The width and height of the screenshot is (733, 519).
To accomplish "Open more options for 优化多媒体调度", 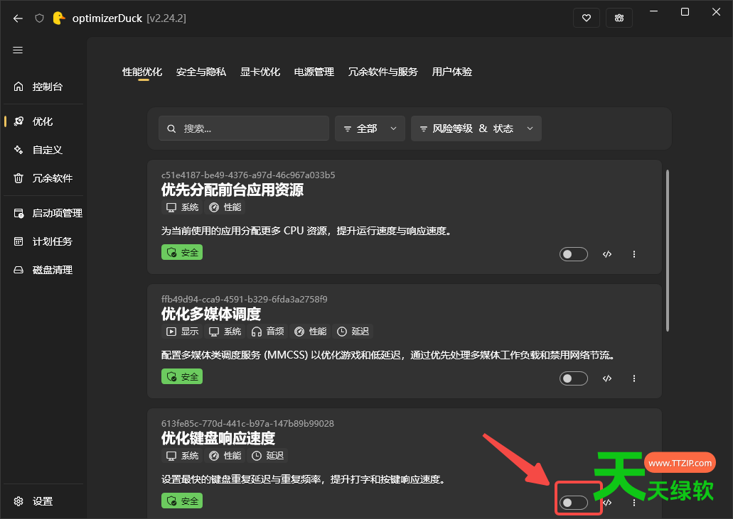I will click(634, 378).
